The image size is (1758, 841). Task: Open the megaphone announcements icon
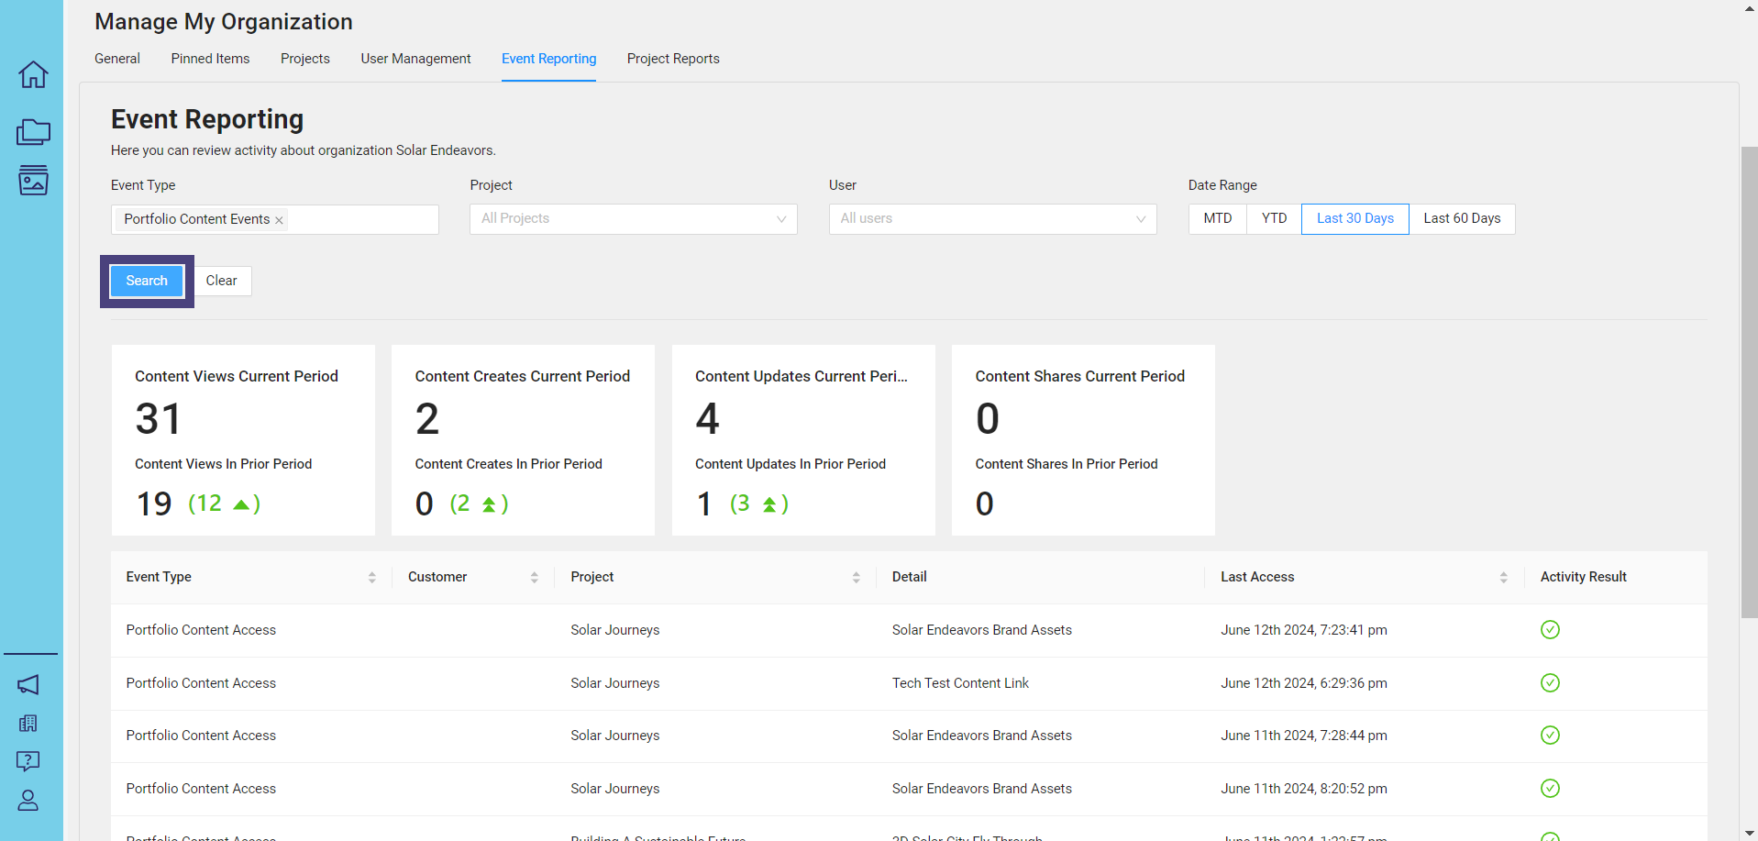coord(28,684)
